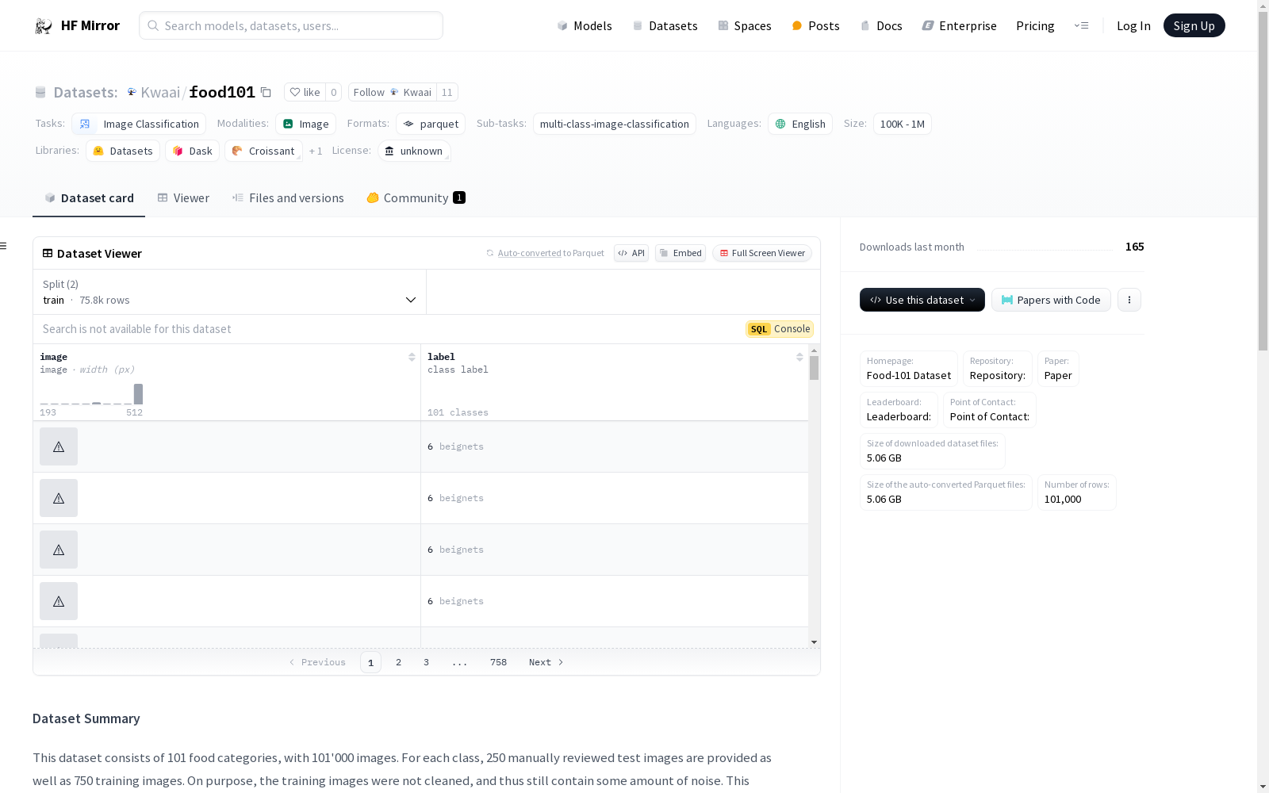Select the Croissant library tag
Screen dimensions: 1269x793
pos(263,151)
